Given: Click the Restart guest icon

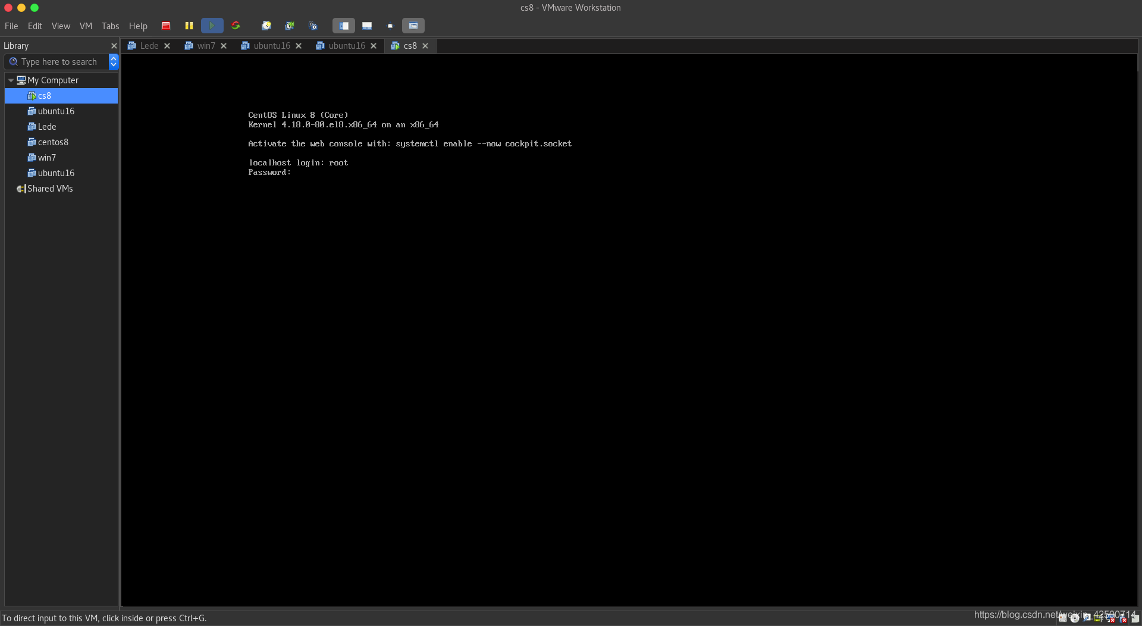Looking at the screenshot, I should [236, 26].
